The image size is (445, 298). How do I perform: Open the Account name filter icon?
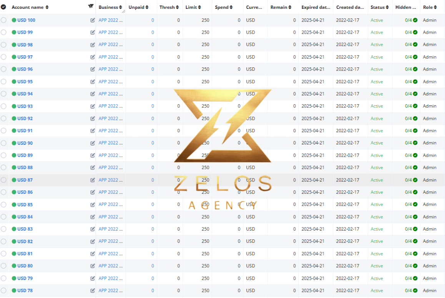point(91,6)
